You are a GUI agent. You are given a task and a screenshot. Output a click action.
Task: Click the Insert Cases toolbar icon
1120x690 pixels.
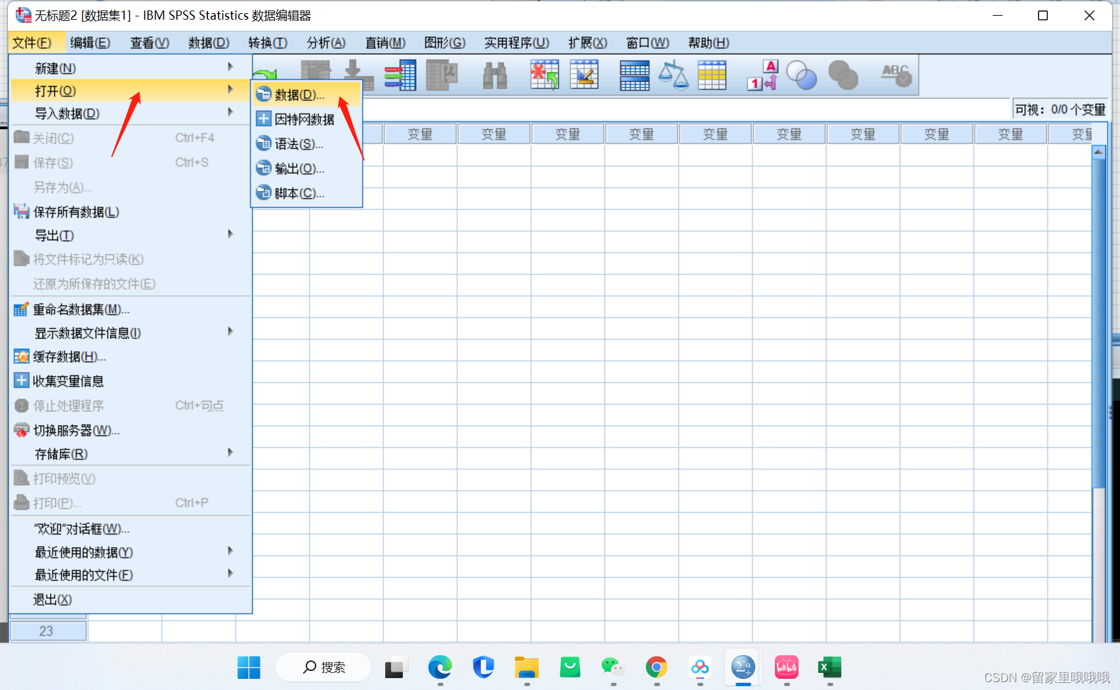click(x=545, y=75)
